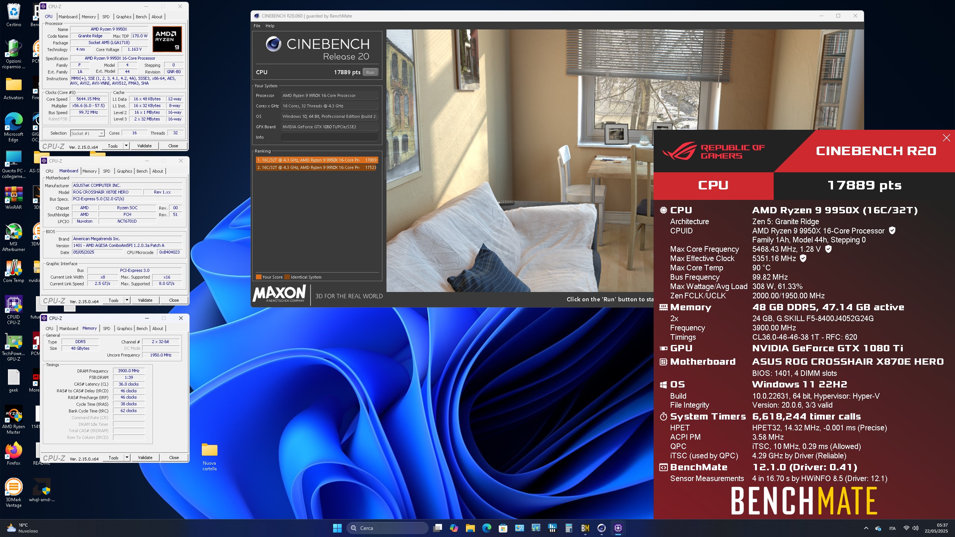Screen dimensions: 955x537
Task: Launch AMD Ryzen Master shortcut
Action: 13,420
